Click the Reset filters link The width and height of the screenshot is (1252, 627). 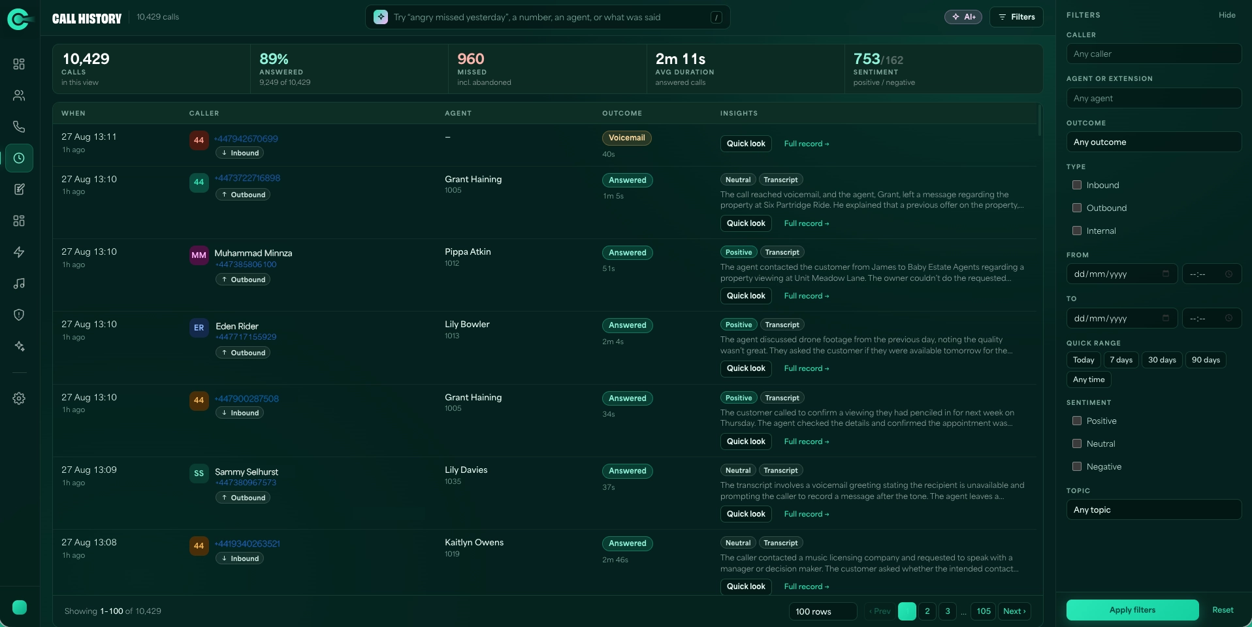click(x=1223, y=610)
